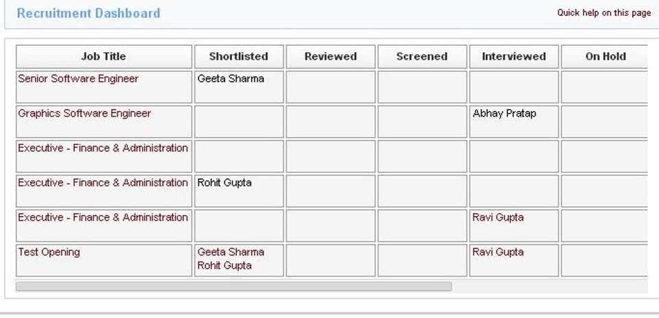Click Executive - Finance job title beside Rohit Gupta
This screenshot has width=659, height=318.
point(103,183)
